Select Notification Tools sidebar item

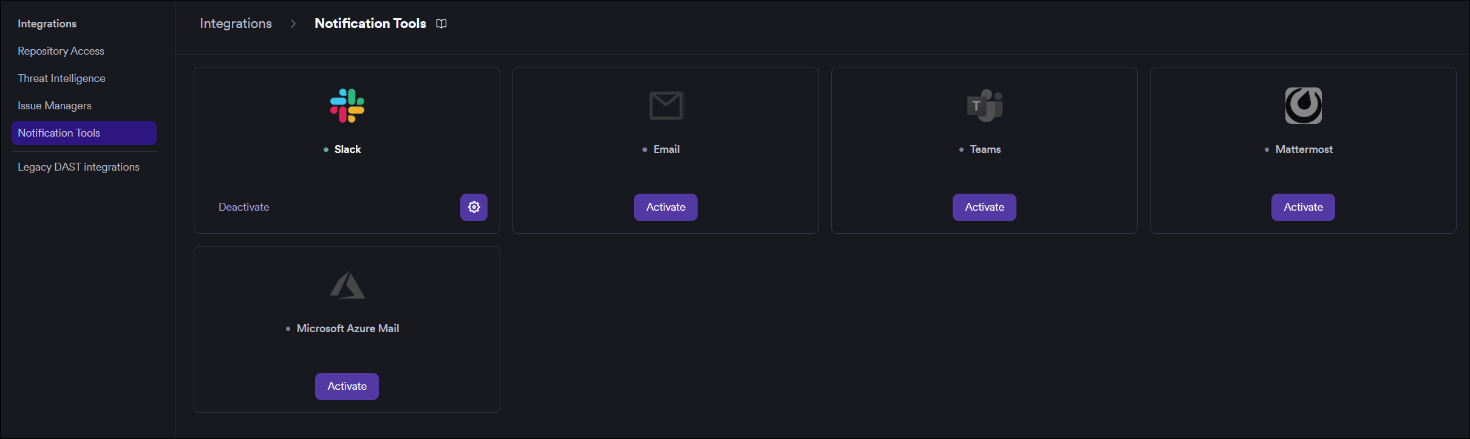(84, 133)
